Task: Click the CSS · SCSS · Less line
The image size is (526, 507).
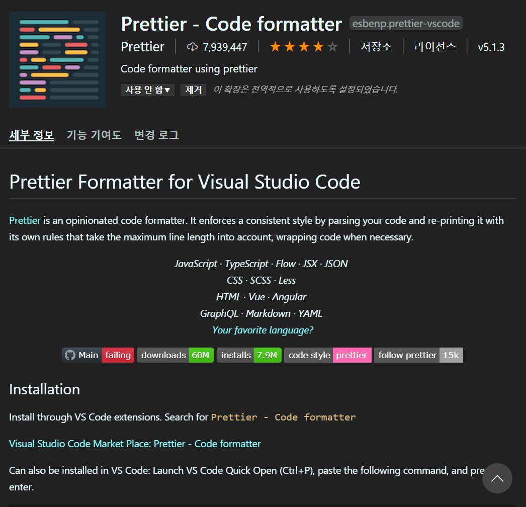Action: (x=261, y=280)
